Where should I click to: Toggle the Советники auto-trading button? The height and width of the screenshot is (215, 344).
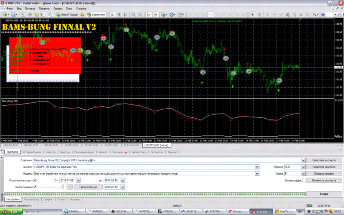point(96,15)
